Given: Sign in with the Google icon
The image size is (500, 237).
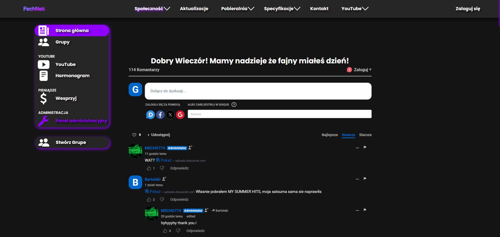Looking at the screenshot, I should (180, 115).
